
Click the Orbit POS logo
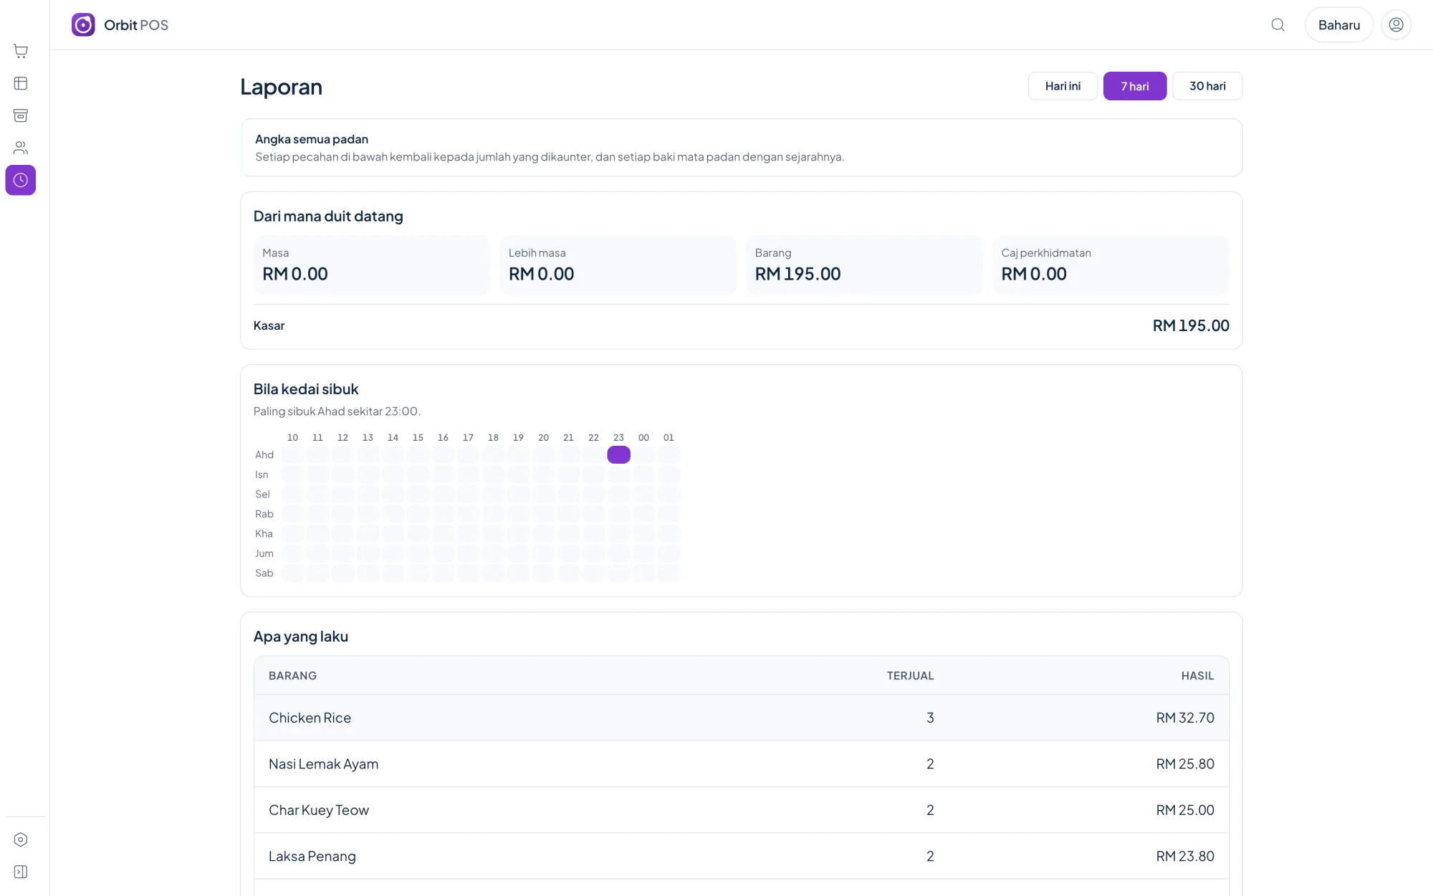pos(120,25)
